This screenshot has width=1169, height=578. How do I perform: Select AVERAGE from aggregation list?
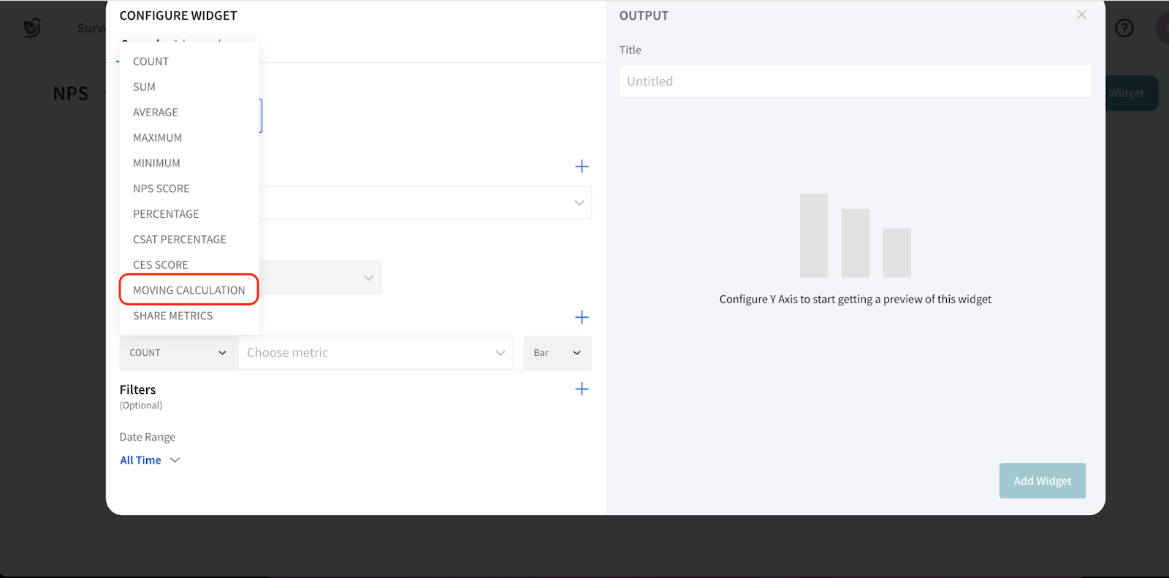point(155,113)
